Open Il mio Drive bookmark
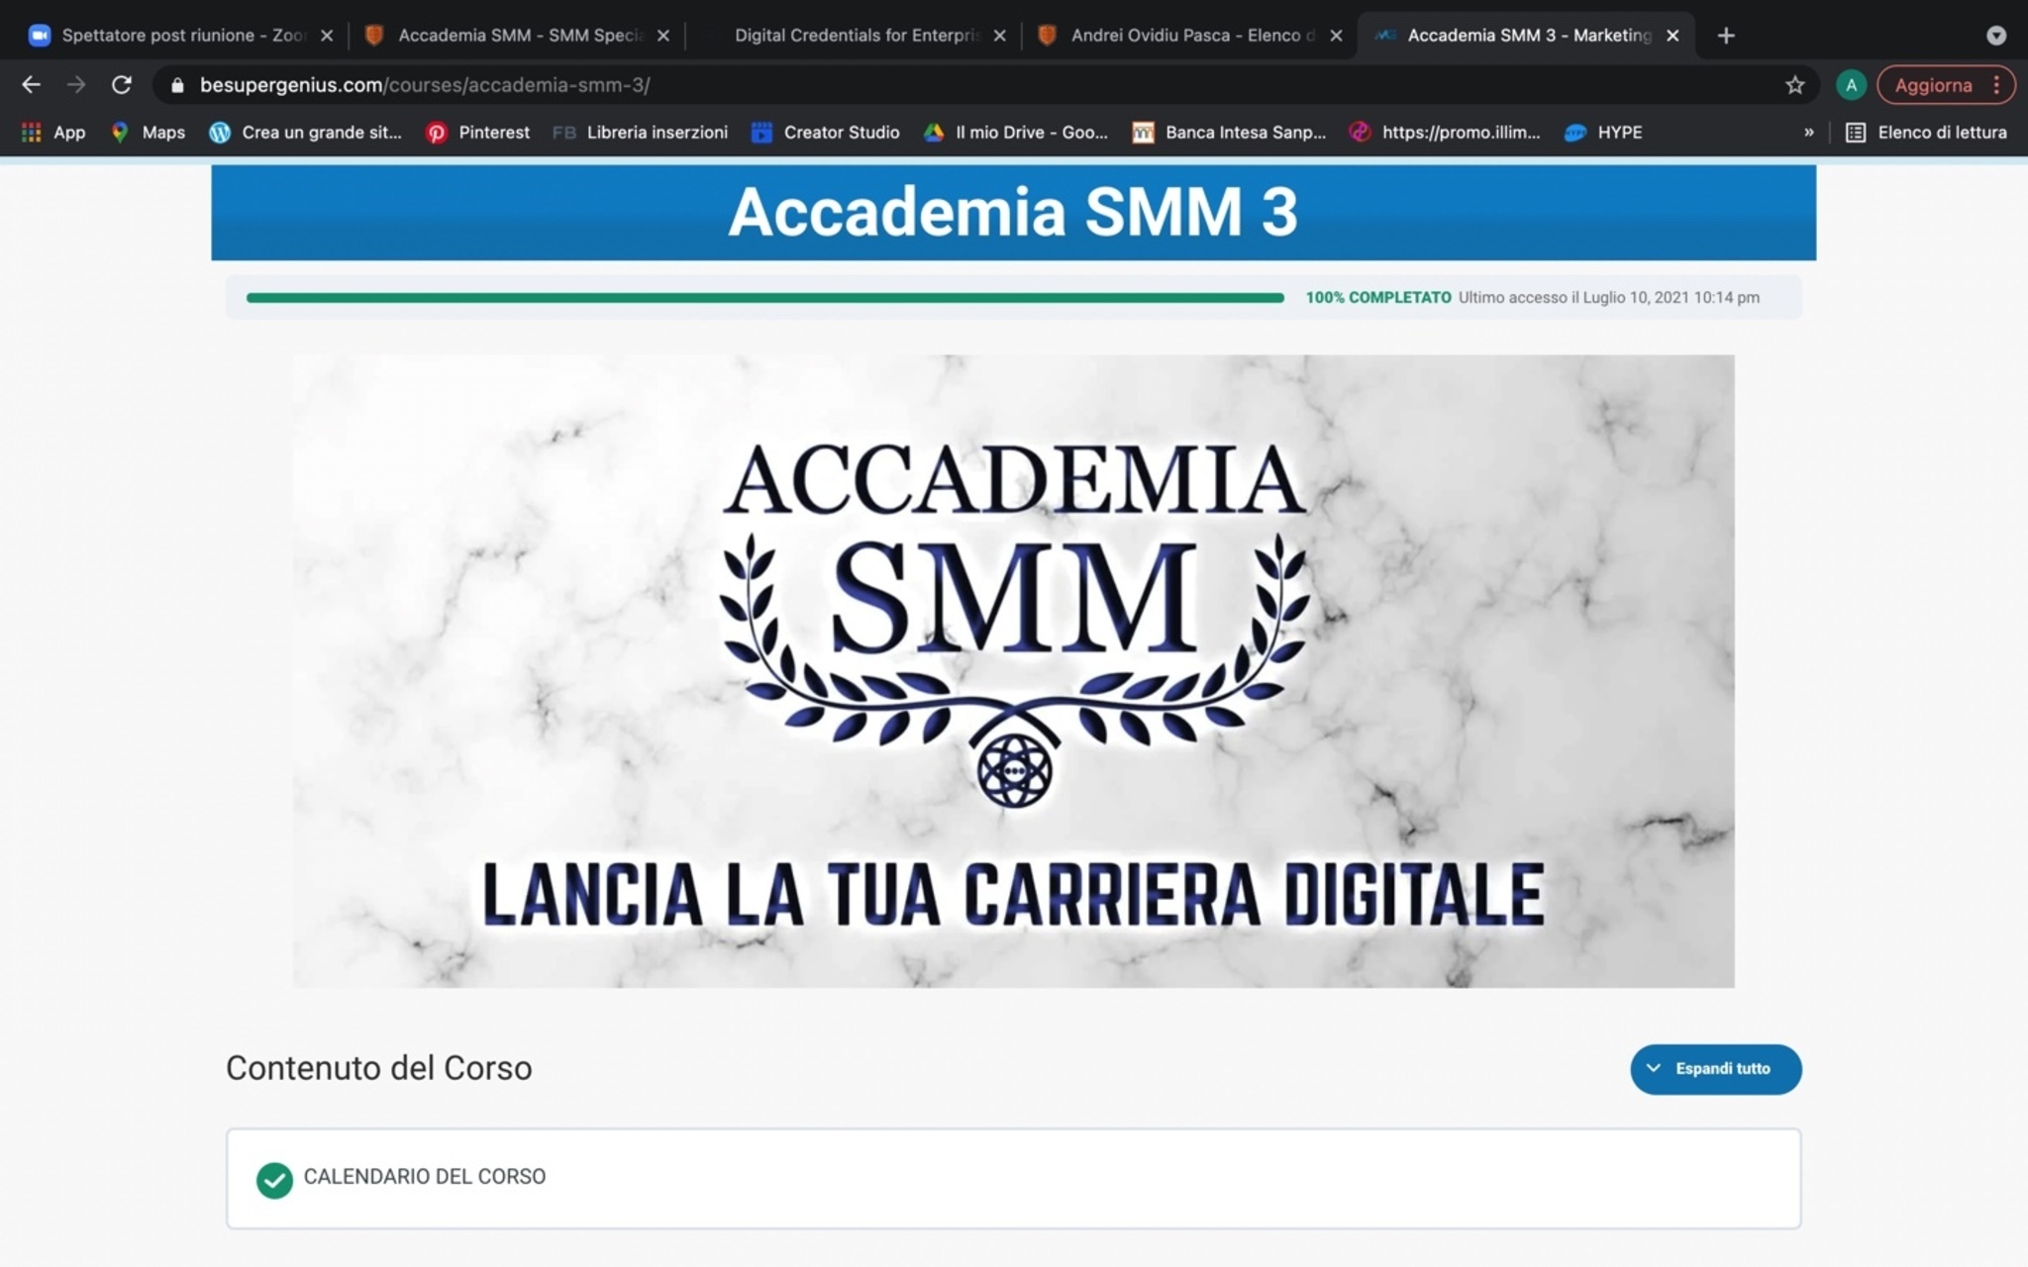 1016,133
